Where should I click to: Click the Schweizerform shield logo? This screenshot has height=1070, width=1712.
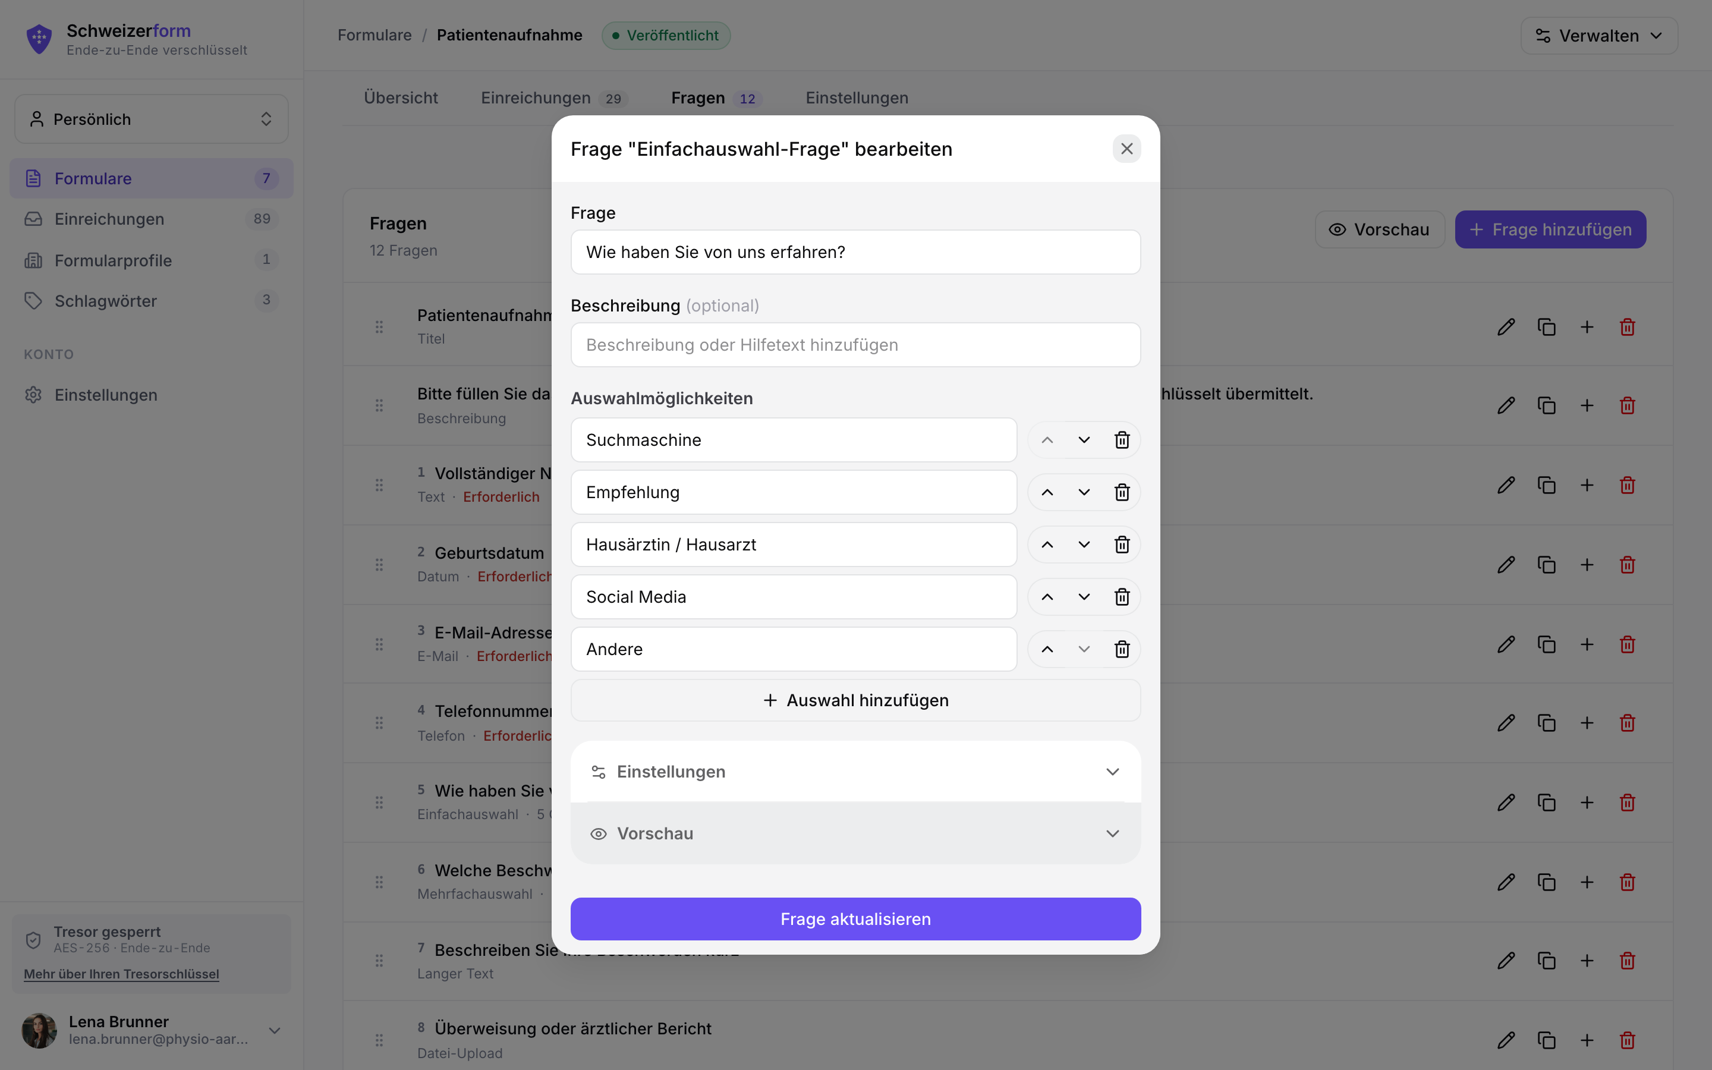(39, 39)
